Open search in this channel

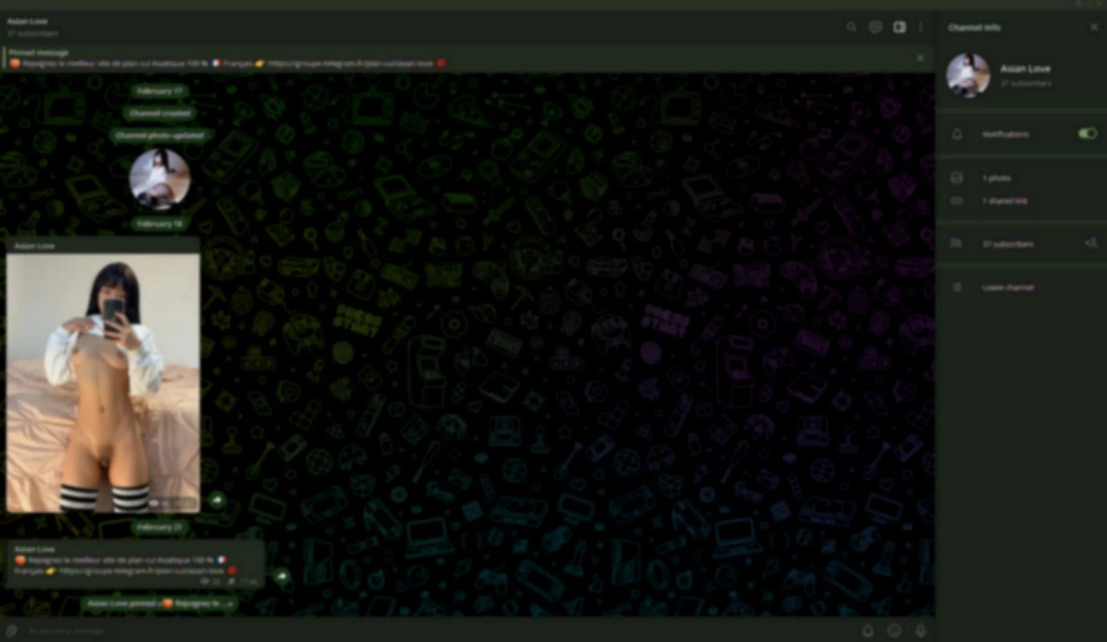851,27
